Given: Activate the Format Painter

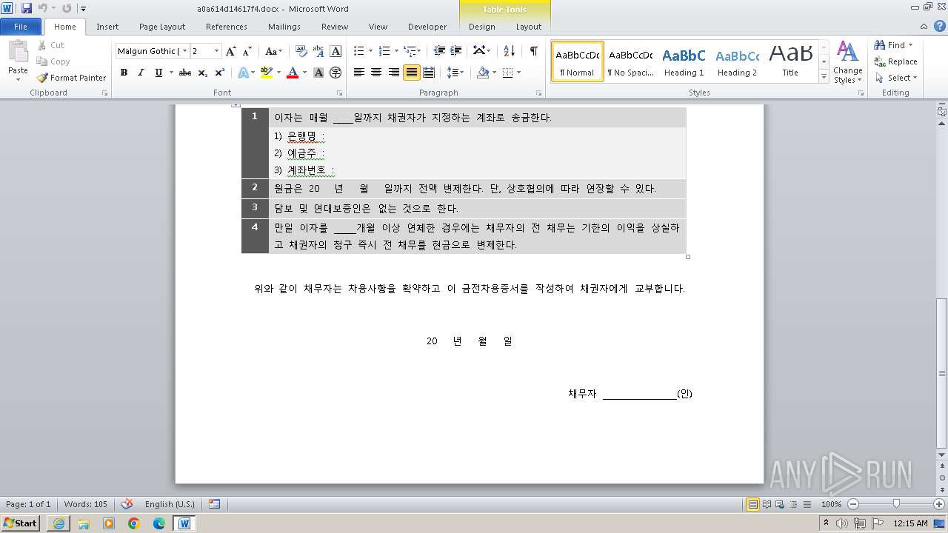Looking at the screenshot, I should [71, 78].
